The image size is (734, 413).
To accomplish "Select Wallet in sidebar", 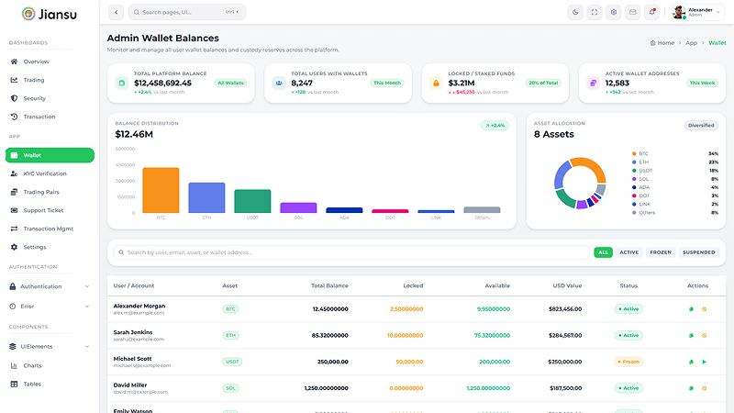I will [x=50, y=155].
